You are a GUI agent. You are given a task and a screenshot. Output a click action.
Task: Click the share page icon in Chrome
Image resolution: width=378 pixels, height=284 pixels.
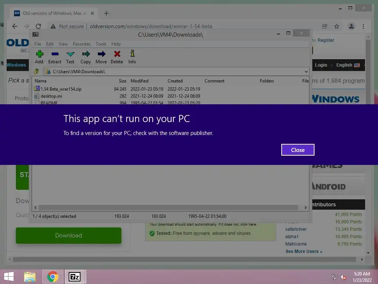pos(325,26)
